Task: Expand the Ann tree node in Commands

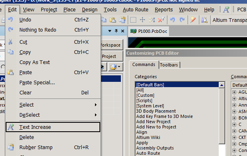Action: click(234, 105)
